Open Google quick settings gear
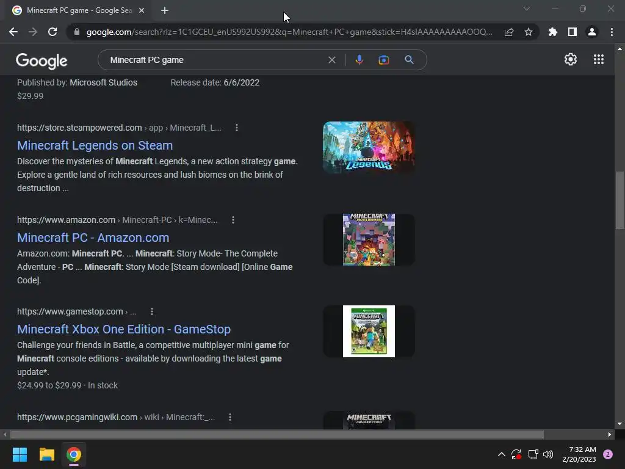Screen dimensions: 625x469 571,59
